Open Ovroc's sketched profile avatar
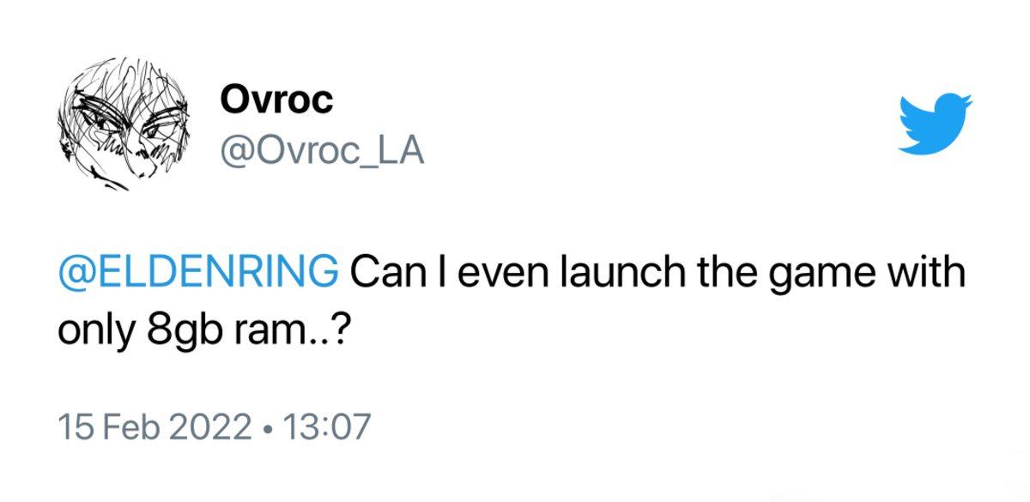 tap(118, 125)
